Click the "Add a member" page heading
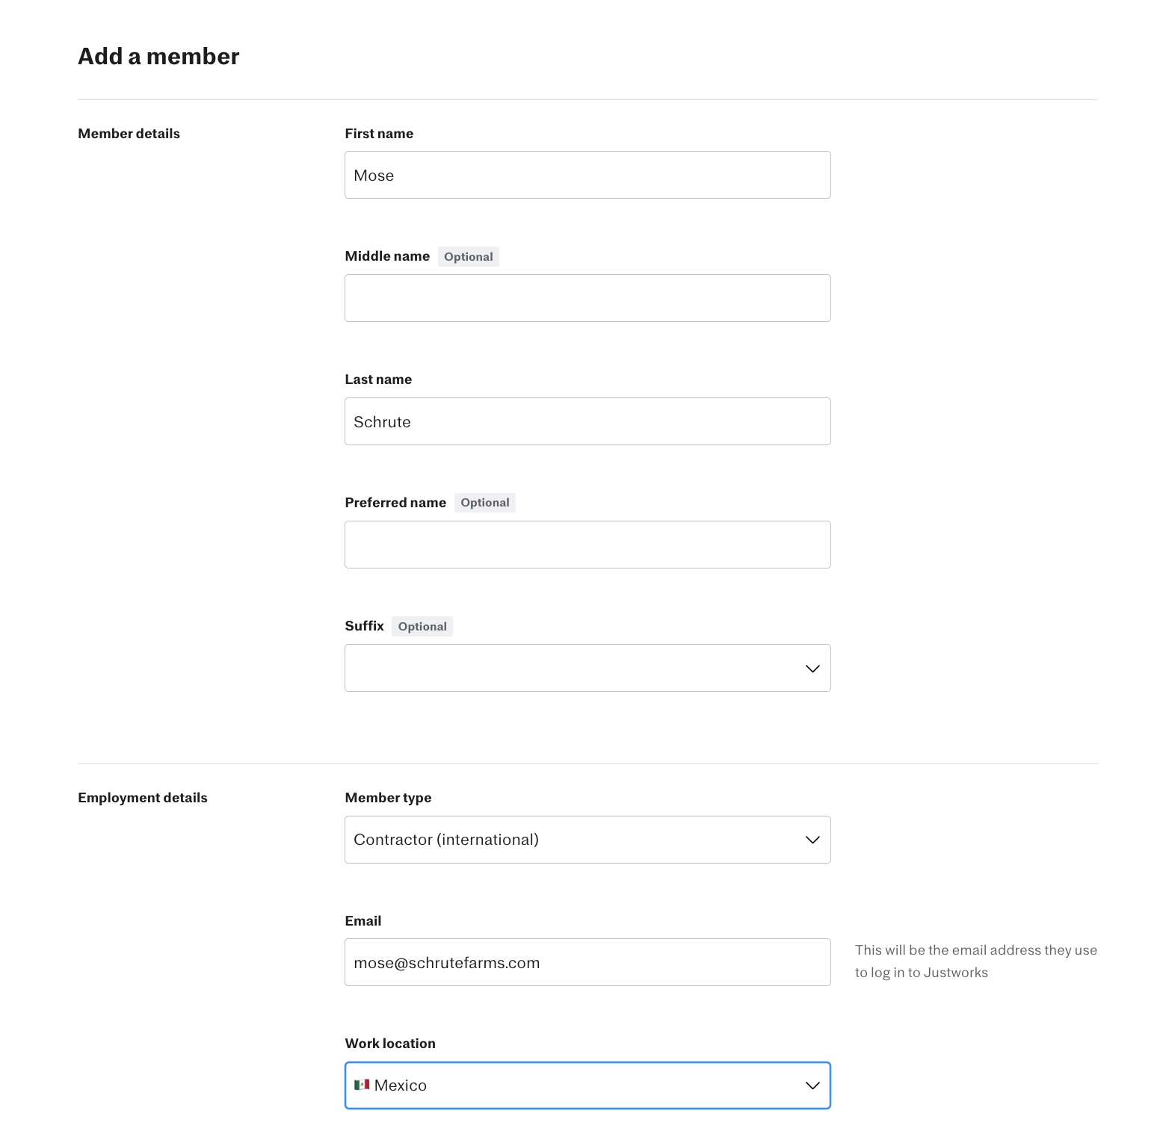Image resolution: width=1166 pixels, height=1131 pixels. (x=158, y=57)
